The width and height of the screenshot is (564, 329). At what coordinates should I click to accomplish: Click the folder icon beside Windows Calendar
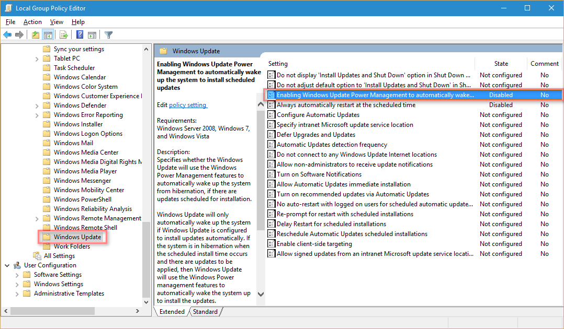47,77
